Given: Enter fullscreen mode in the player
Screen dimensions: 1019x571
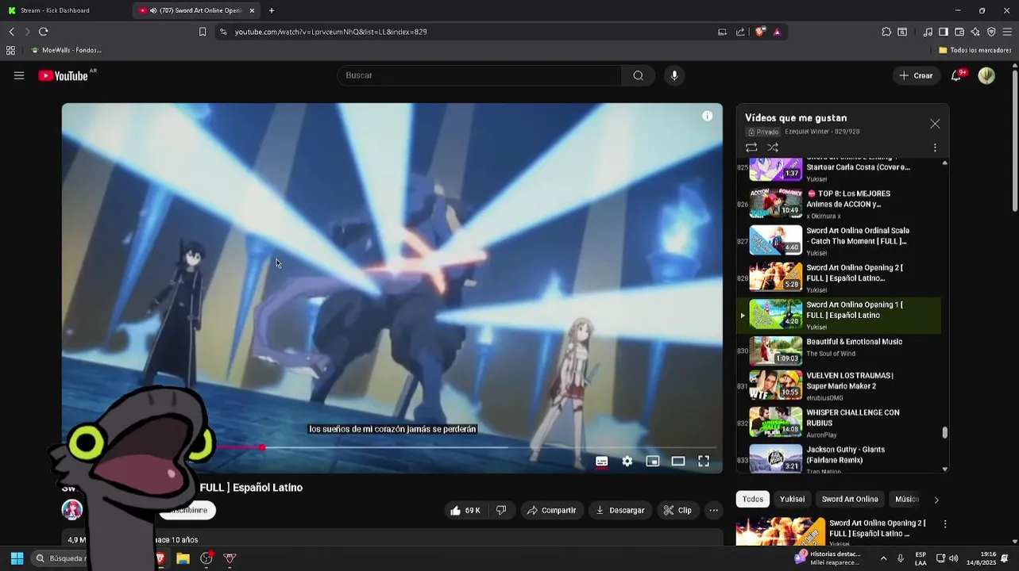Looking at the screenshot, I should pyautogui.click(x=704, y=461).
